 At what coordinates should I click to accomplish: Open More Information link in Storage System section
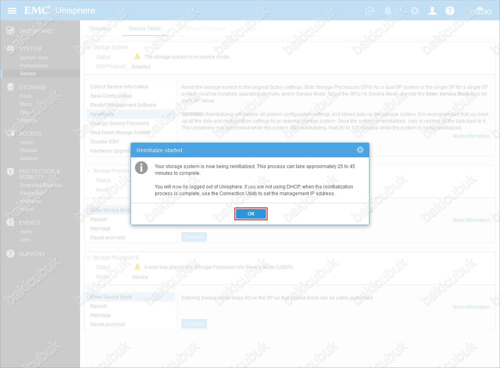pyautogui.click(x=473, y=136)
